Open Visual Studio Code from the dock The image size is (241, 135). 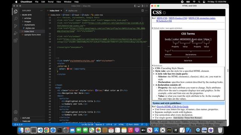tap(40, 130)
